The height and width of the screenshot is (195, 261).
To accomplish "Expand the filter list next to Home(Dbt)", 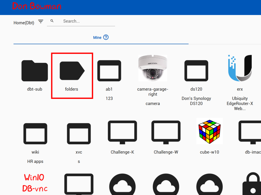I will [x=41, y=22].
